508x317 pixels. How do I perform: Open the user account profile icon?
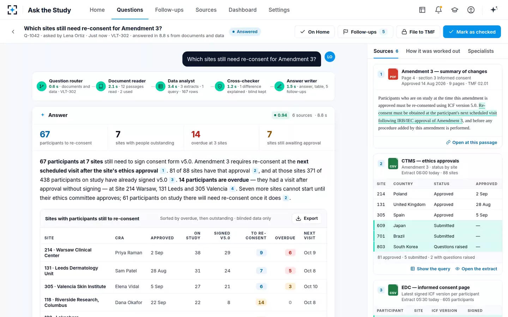click(x=471, y=10)
